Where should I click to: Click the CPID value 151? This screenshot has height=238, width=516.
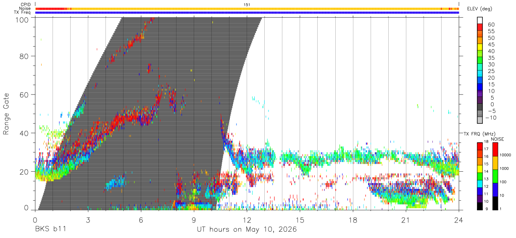[x=247, y=5]
